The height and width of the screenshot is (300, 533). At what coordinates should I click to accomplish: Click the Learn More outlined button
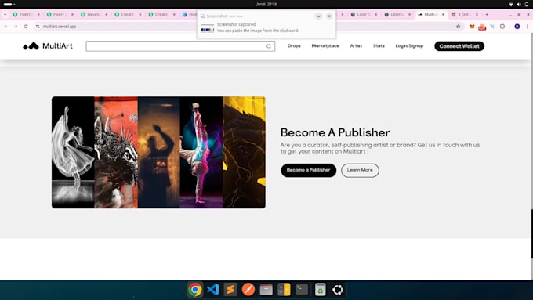(x=360, y=170)
